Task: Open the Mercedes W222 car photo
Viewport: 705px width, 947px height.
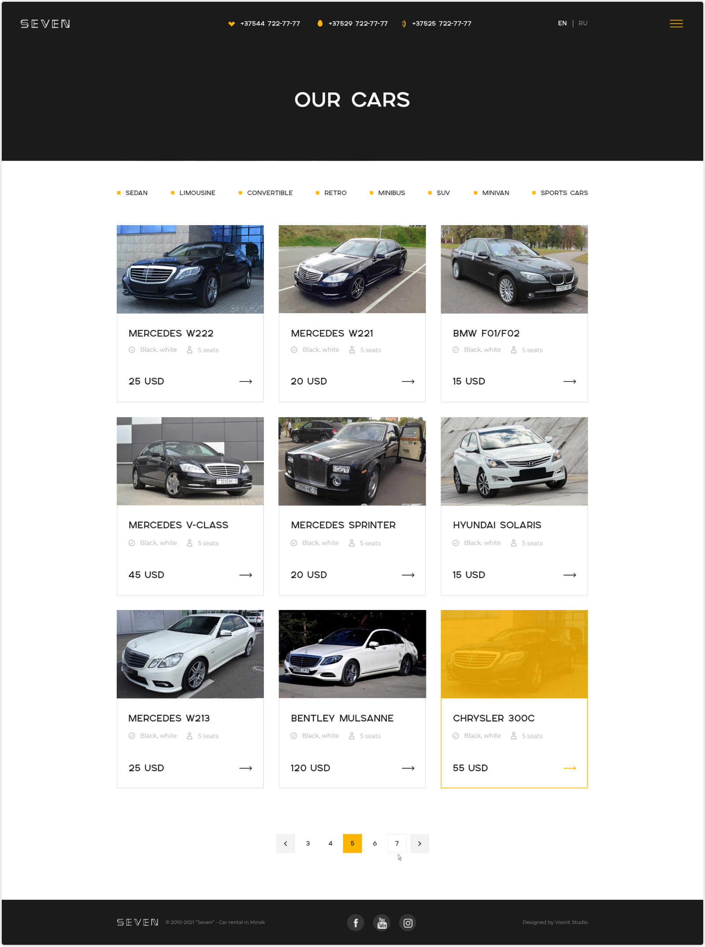Action: point(190,270)
